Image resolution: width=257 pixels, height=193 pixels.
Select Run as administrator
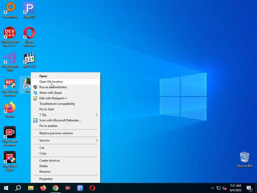click(66, 87)
